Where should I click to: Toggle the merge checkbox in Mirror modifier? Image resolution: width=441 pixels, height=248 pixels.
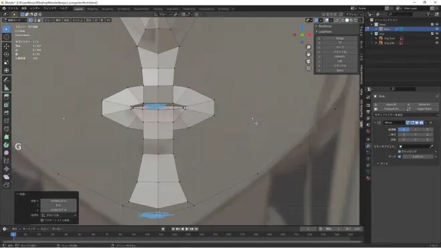pyautogui.click(x=400, y=156)
